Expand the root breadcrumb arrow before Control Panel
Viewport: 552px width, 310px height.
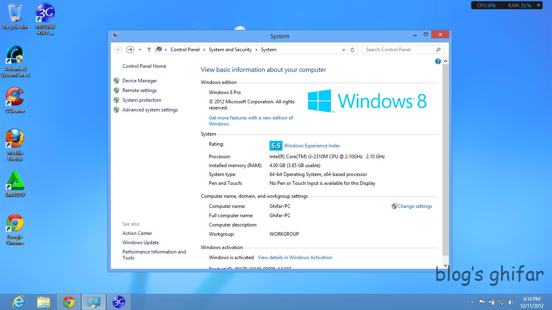click(166, 50)
